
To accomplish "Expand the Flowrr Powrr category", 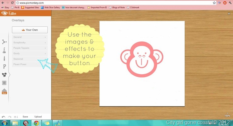I will [x=30, y=64].
